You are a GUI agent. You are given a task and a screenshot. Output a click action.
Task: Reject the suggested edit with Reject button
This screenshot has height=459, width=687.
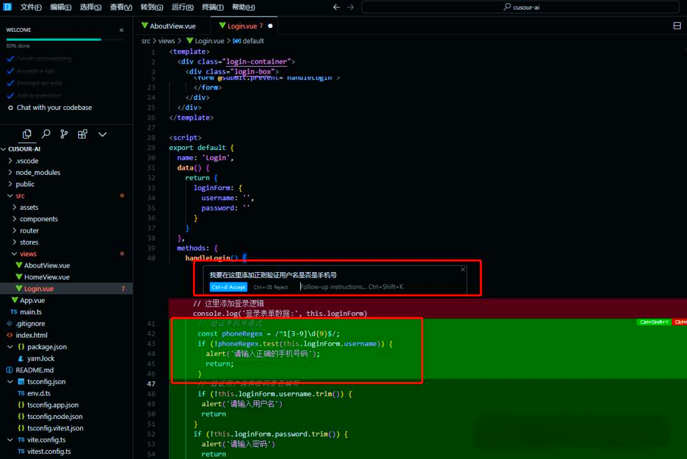[270, 287]
